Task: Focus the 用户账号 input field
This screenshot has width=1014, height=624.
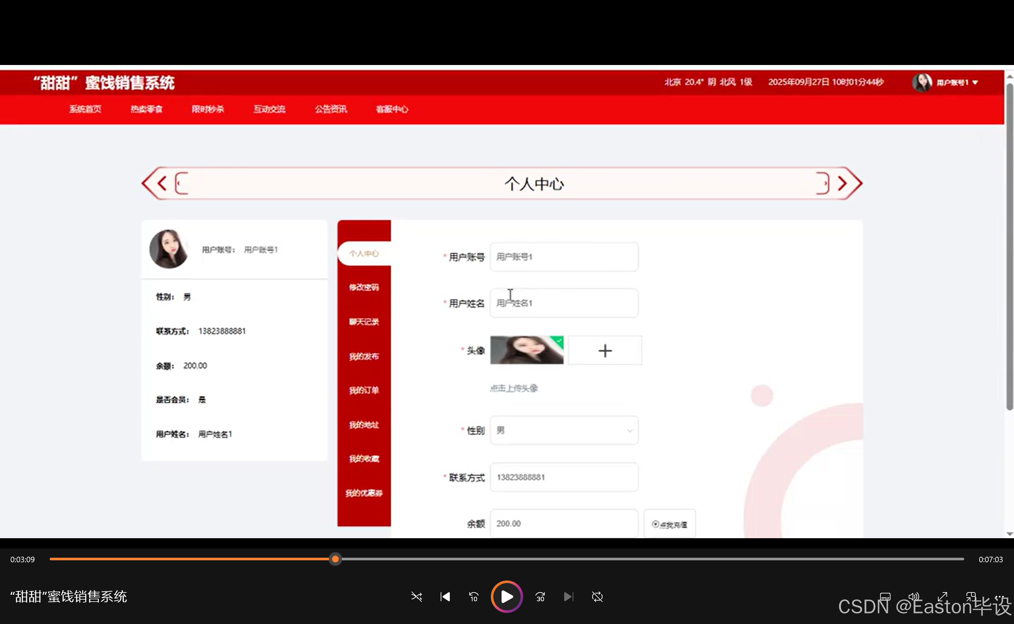Action: point(564,257)
